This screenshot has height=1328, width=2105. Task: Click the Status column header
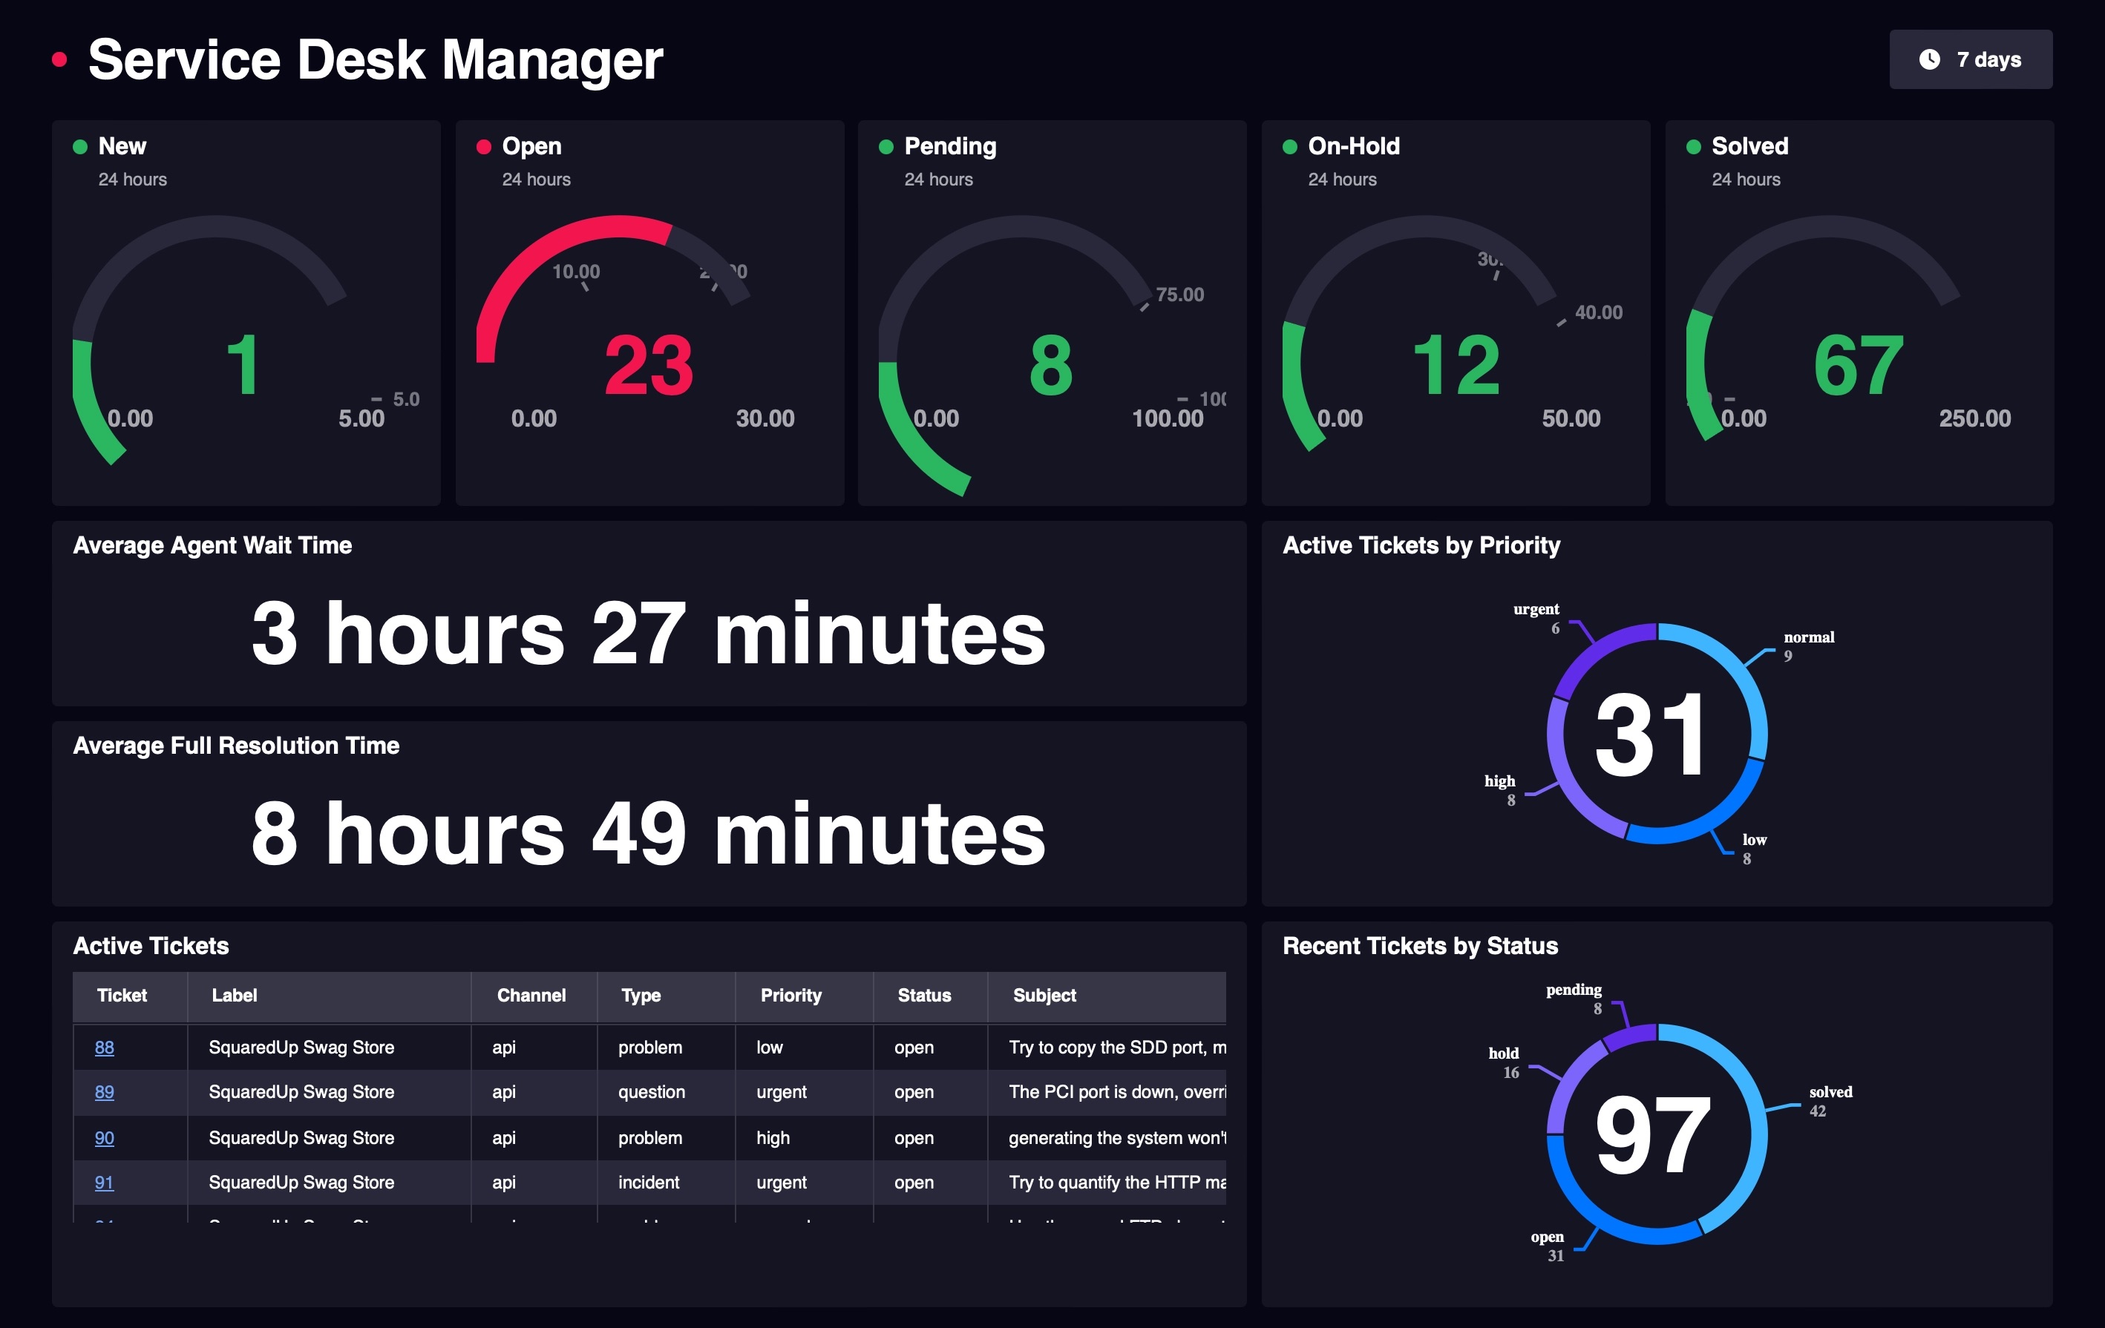click(x=924, y=995)
